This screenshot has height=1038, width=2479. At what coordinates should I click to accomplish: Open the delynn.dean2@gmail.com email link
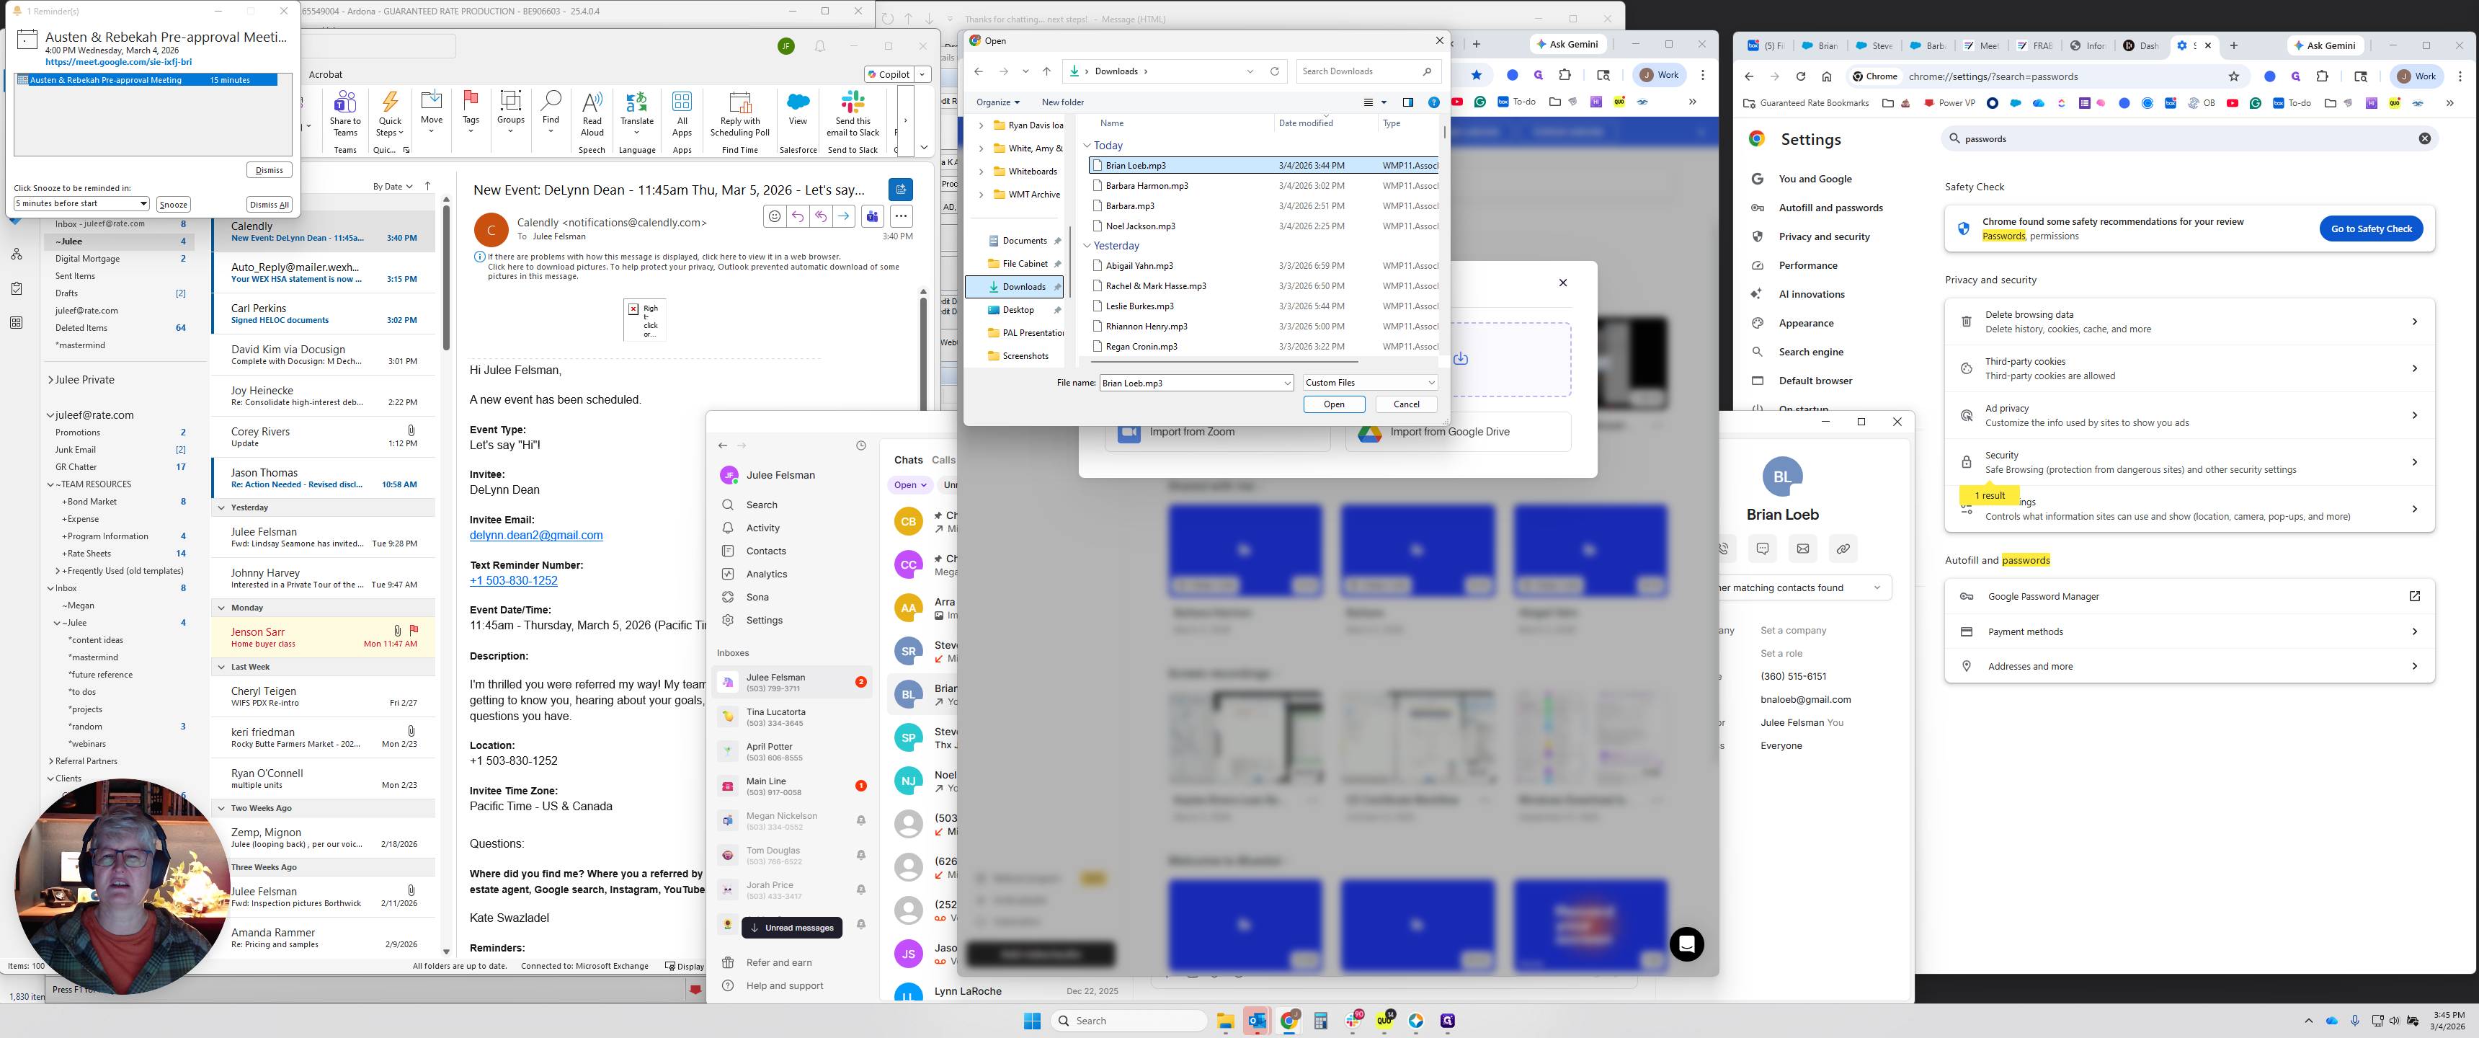[536, 536]
